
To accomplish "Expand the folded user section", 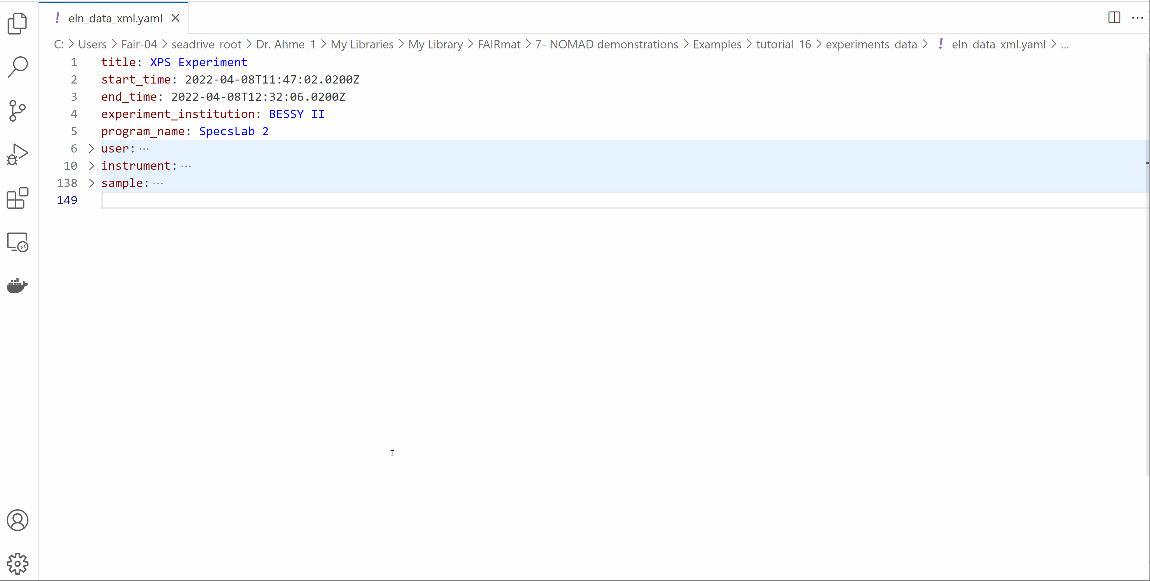I will (91, 149).
